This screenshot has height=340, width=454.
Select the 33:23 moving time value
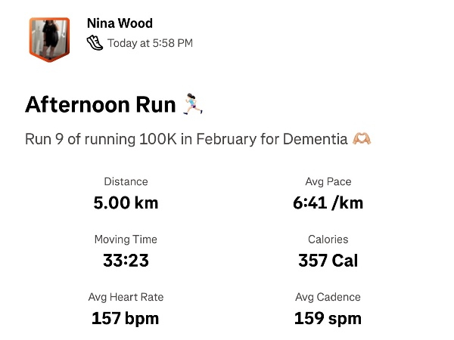(x=126, y=261)
